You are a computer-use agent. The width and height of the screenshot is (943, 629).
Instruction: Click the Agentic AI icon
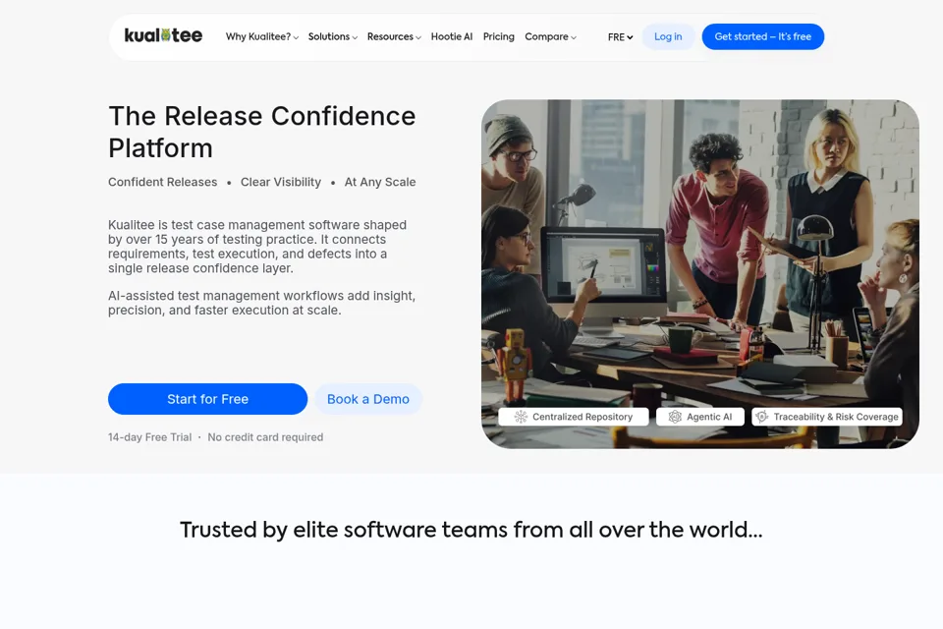tap(675, 417)
